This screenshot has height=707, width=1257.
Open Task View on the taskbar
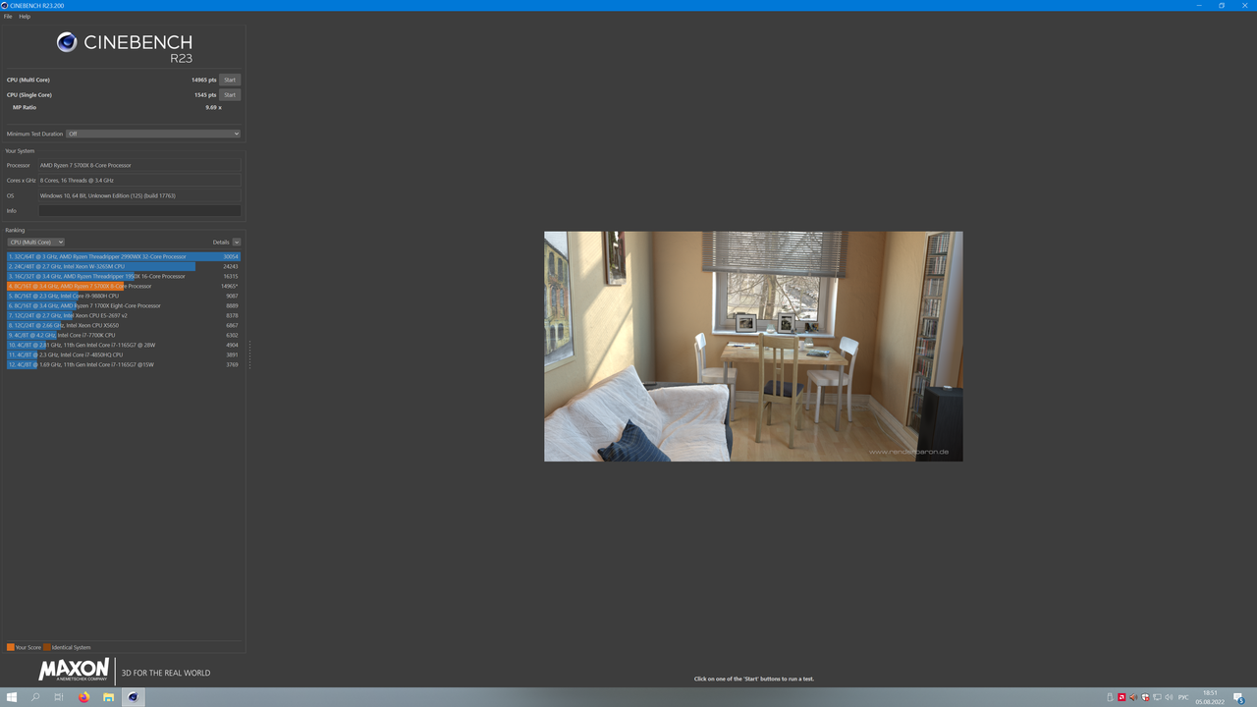[59, 697]
